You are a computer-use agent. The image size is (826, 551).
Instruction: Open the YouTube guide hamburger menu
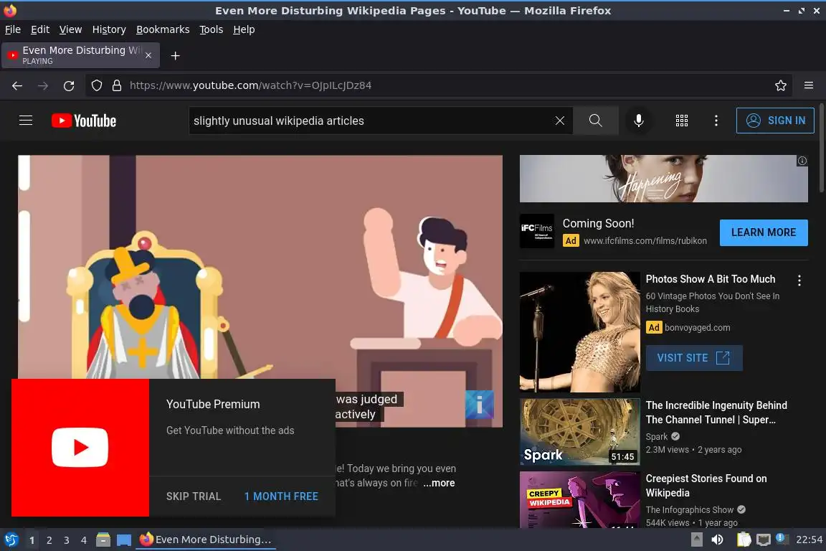(x=26, y=121)
